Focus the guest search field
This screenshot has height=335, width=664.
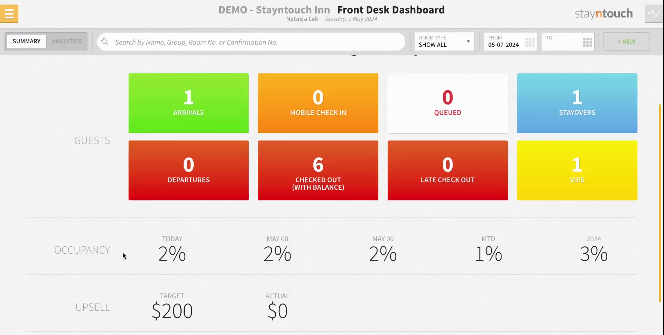coord(251,42)
